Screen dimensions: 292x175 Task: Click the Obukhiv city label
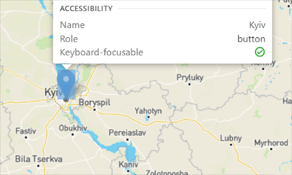[72, 128]
